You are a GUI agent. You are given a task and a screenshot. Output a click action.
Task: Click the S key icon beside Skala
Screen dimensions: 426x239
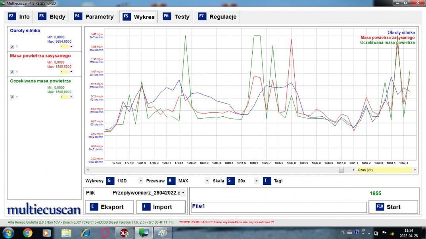click(231, 181)
